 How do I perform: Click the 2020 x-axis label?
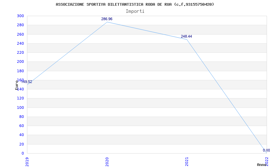[107, 162]
